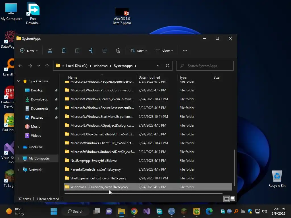Screen dimensions: 291x218
Task: Click Local Disk (C:) breadcrumb
Action: [x=77, y=66]
